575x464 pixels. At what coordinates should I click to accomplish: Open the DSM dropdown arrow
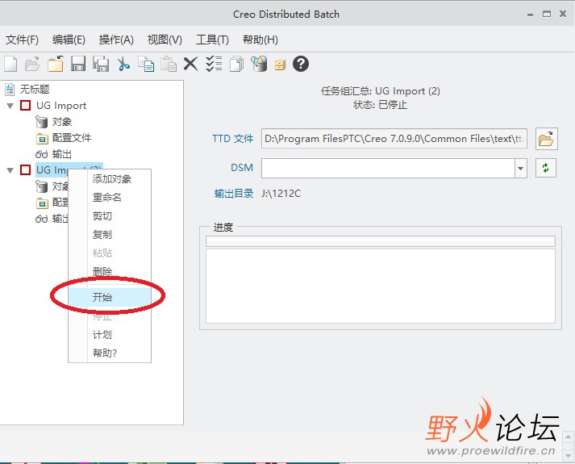[x=521, y=169]
